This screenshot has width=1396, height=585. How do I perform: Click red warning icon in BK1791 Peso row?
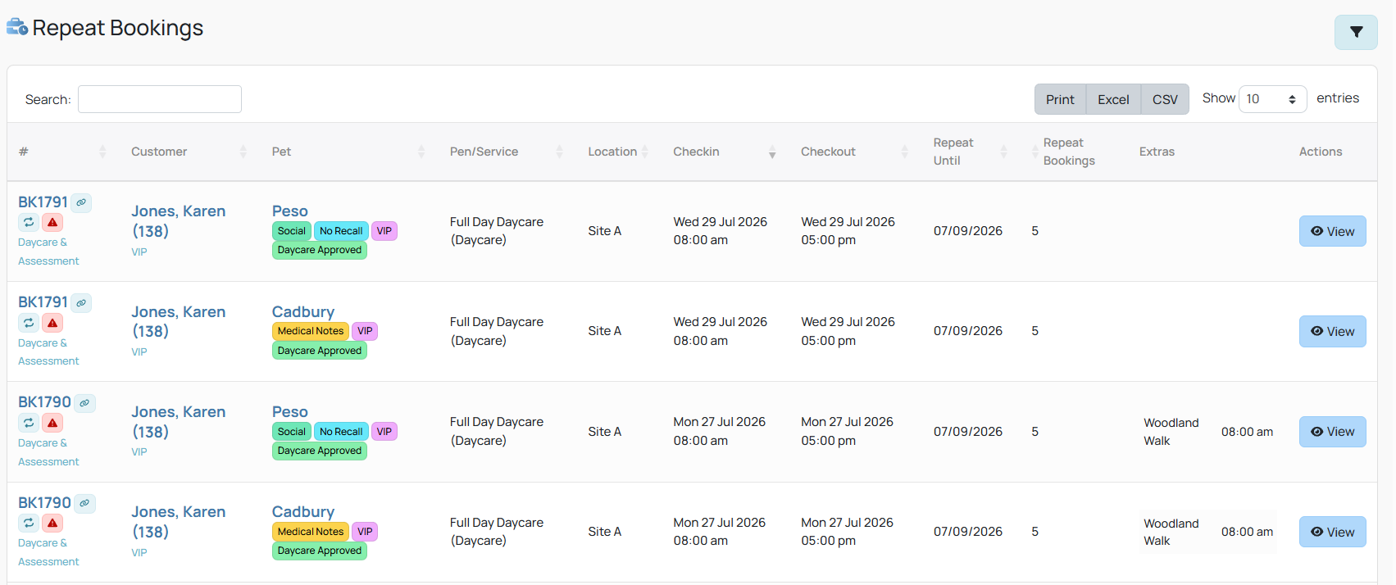coord(52,222)
